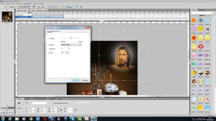Confirm the dialog with OK button
The height and width of the screenshot is (121, 216).
tap(76, 80)
